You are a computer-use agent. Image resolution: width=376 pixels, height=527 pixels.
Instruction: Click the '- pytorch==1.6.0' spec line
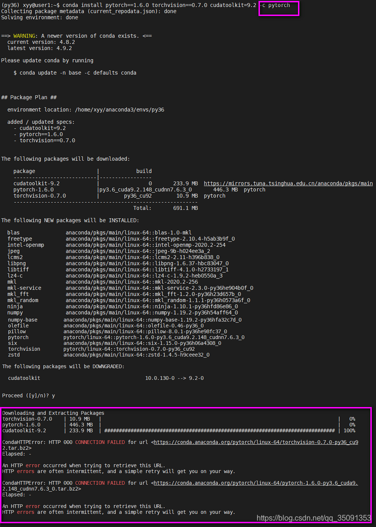click(x=38, y=134)
